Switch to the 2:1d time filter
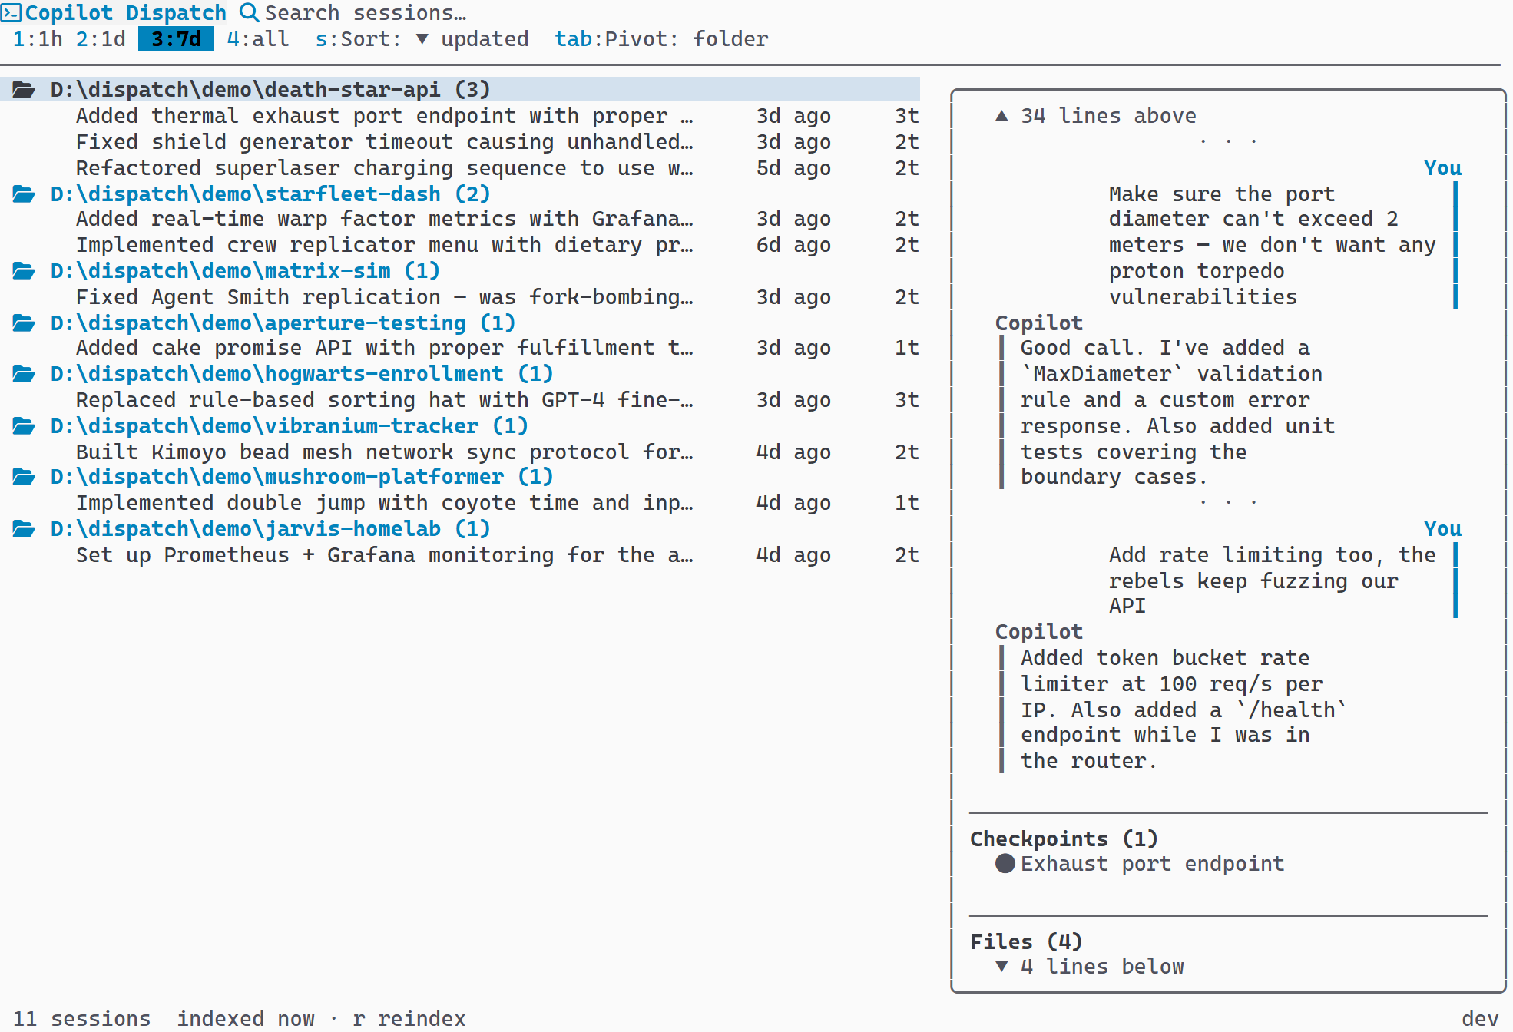Image resolution: width=1513 pixels, height=1032 pixels. [x=101, y=38]
